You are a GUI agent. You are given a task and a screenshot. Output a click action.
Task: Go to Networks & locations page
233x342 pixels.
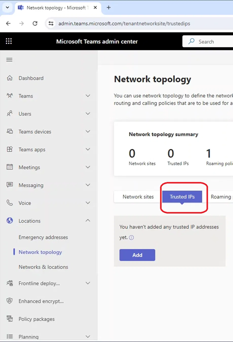coord(43,267)
